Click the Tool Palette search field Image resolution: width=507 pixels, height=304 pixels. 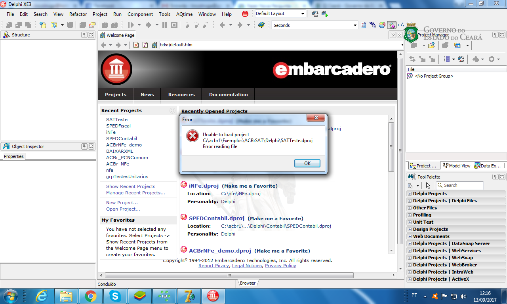click(459, 185)
